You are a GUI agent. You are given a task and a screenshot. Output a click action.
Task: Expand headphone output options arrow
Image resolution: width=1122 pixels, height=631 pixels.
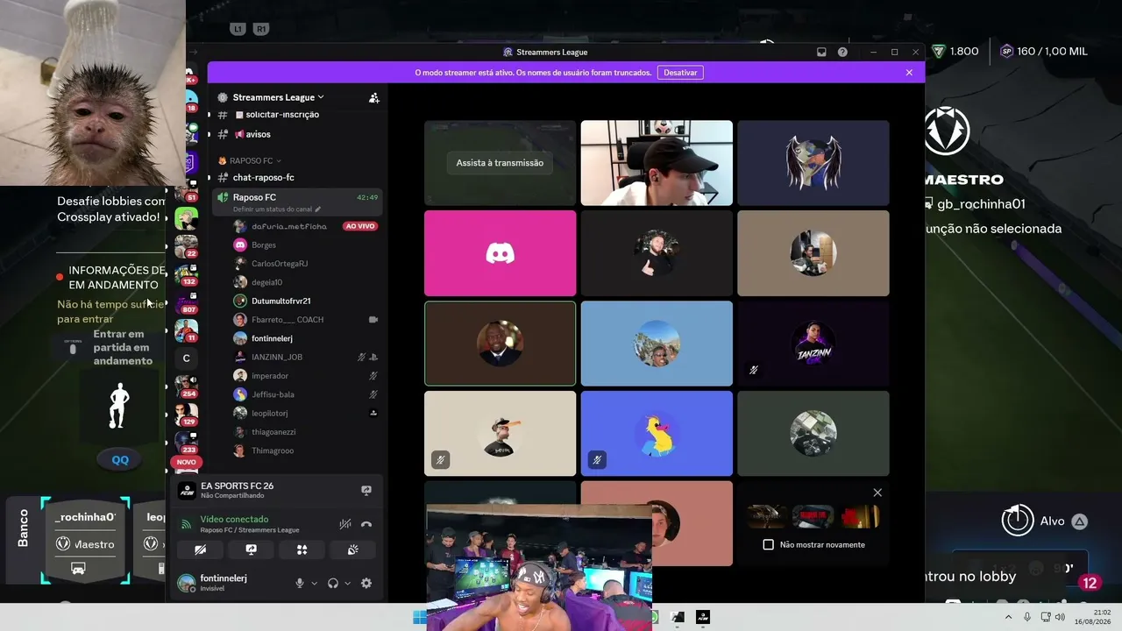[347, 584]
